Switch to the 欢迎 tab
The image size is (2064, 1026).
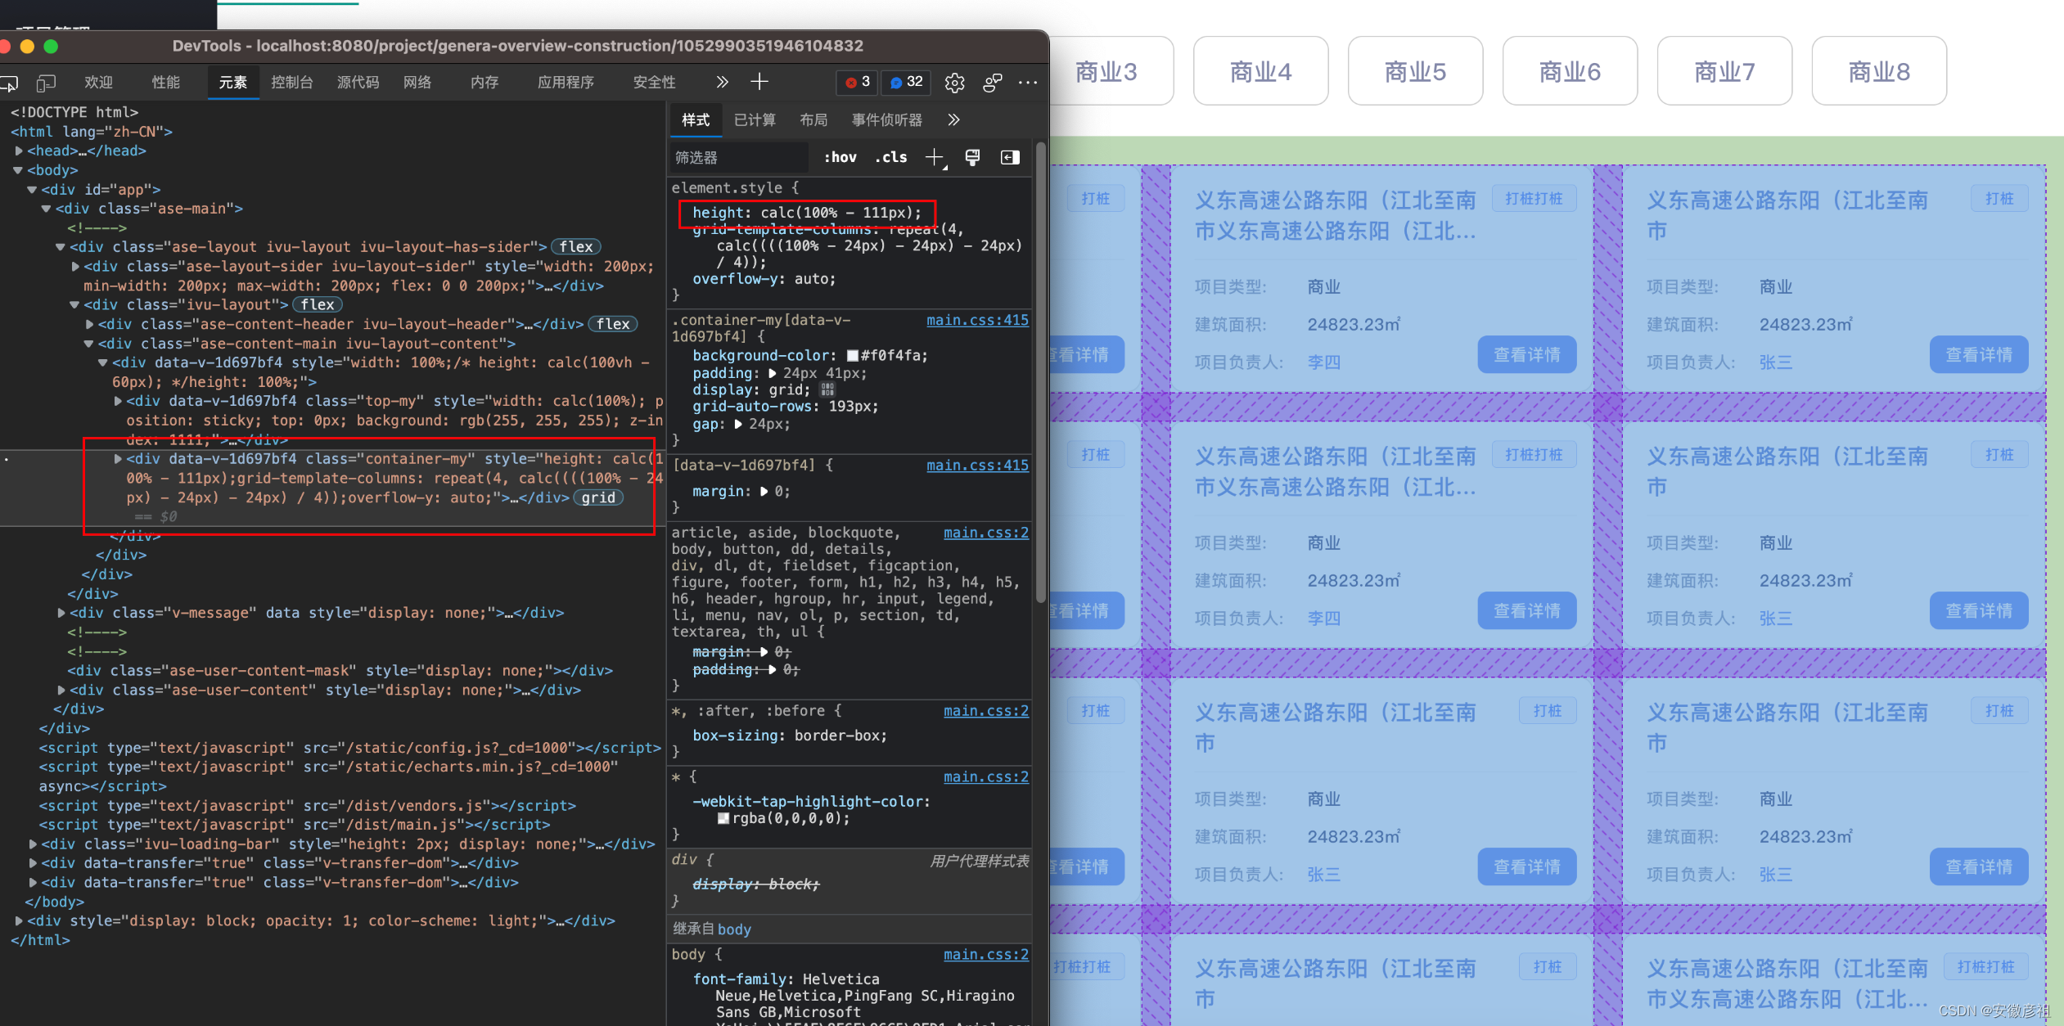(98, 83)
